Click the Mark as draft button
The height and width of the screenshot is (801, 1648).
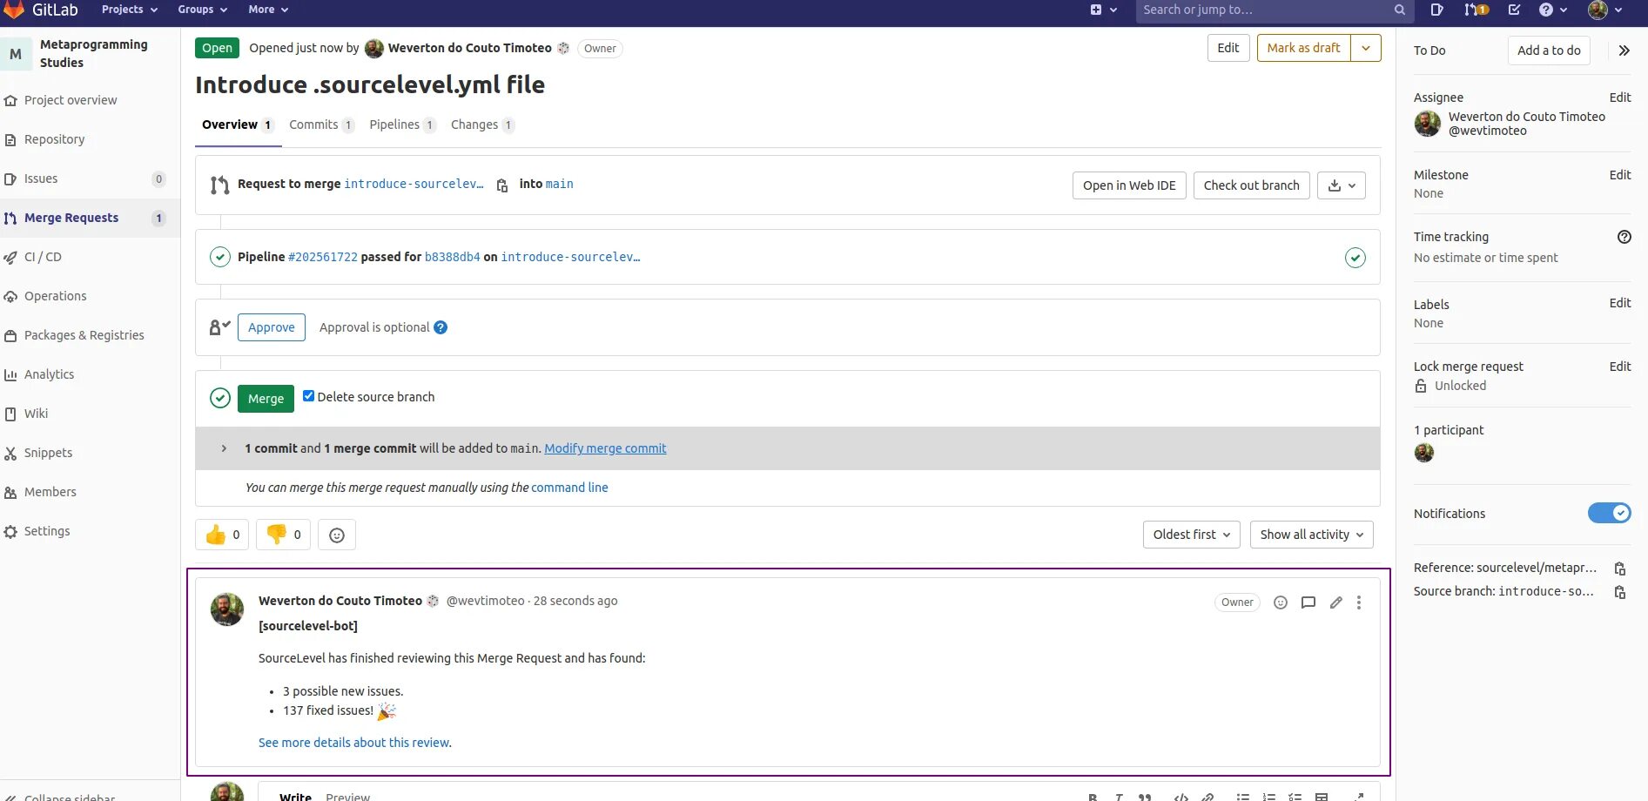click(1303, 48)
